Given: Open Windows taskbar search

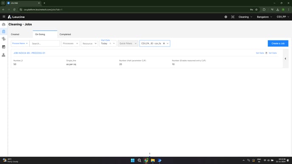Looking at the screenshot, I should pyautogui.click(x=139, y=160).
